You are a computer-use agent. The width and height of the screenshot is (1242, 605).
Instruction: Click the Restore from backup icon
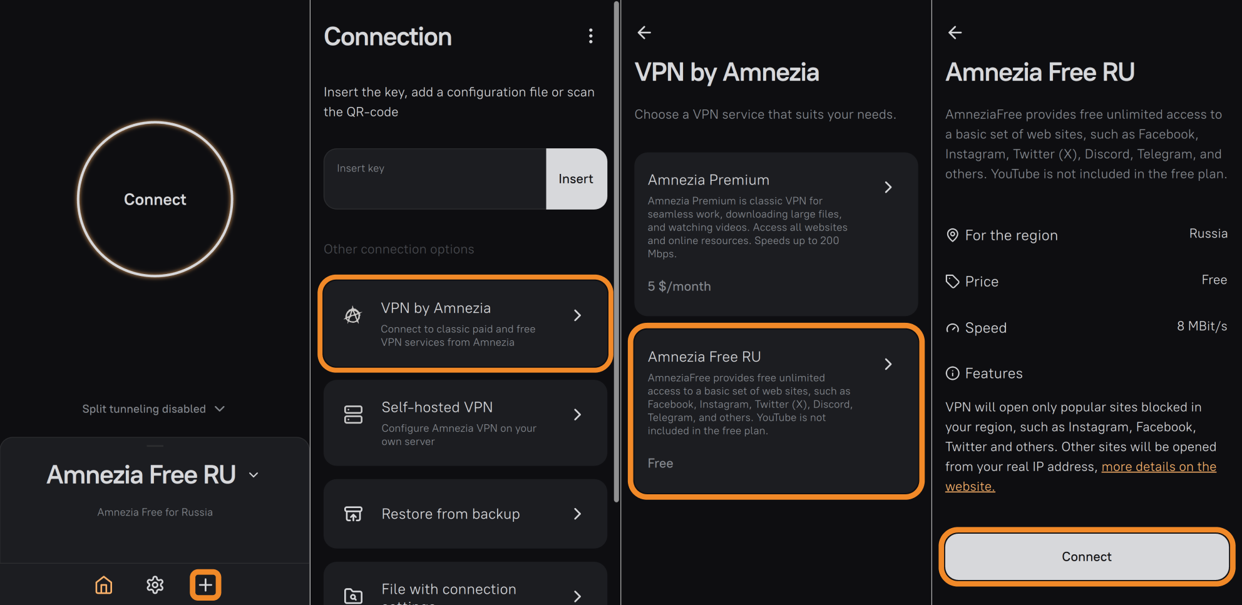(353, 514)
